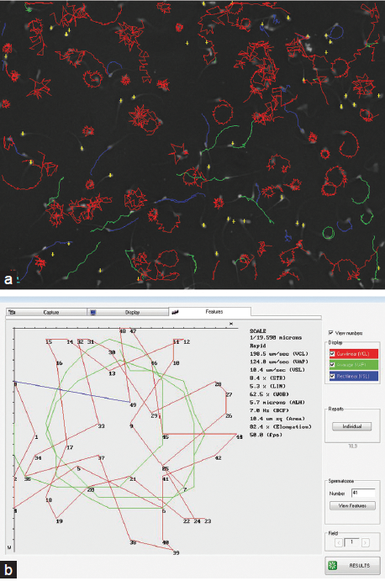Click track point 49 on the plot
The width and height of the screenshot is (385, 581).
[x=133, y=405]
